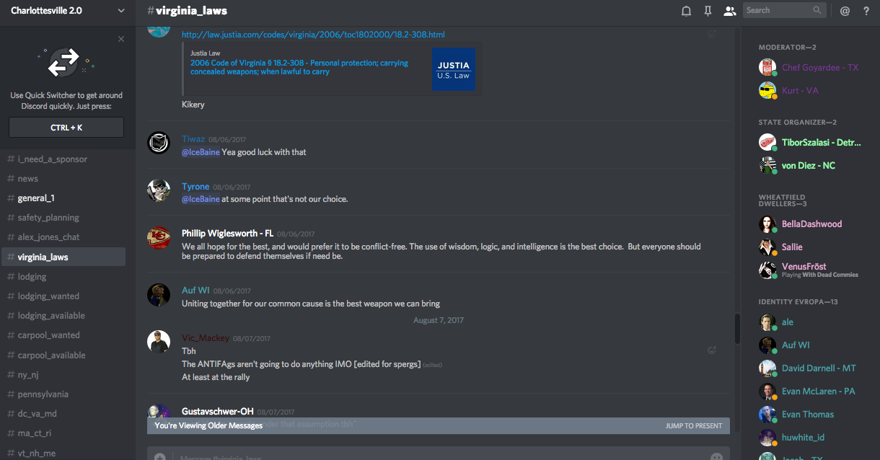Screen dimensions: 880x460
Task: Mute channel with the notification bell icon
Action: coord(686,11)
